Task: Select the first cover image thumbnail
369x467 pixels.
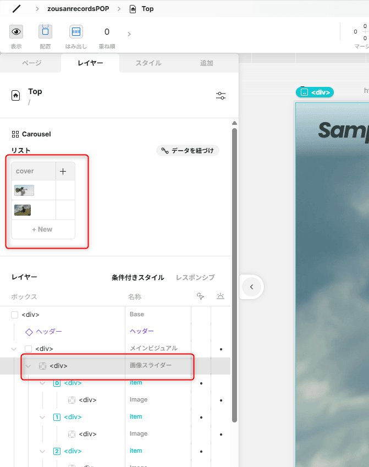Action: click(24, 190)
